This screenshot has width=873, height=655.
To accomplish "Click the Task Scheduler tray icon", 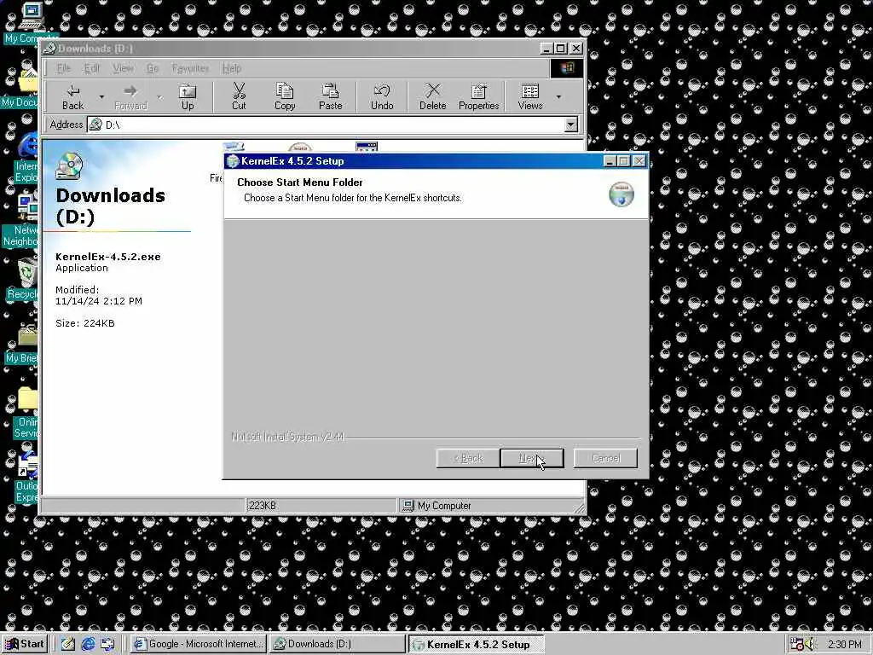I will tap(797, 644).
